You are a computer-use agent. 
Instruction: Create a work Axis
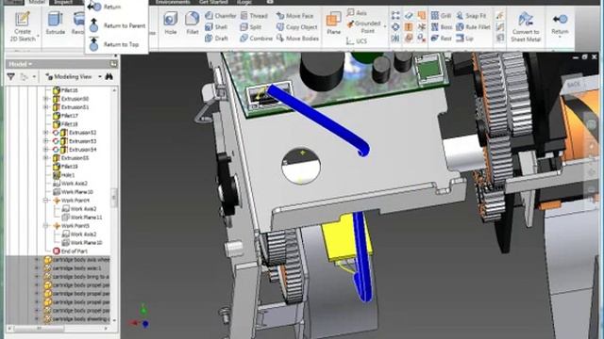coord(357,12)
